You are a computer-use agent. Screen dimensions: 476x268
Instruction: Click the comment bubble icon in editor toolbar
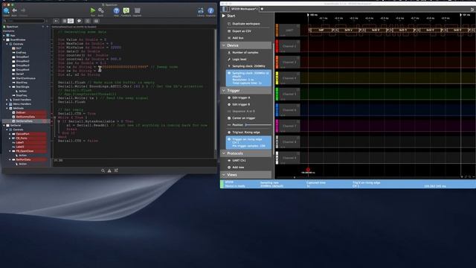pos(80,21)
